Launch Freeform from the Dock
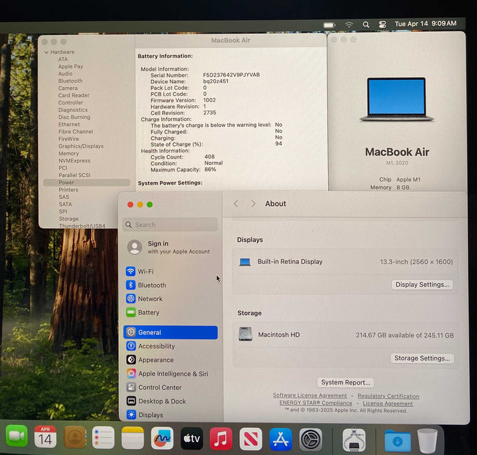 click(162, 438)
